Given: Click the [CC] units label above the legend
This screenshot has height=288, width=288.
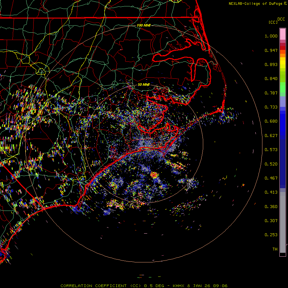Looking at the screenshot, I should (273, 22).
